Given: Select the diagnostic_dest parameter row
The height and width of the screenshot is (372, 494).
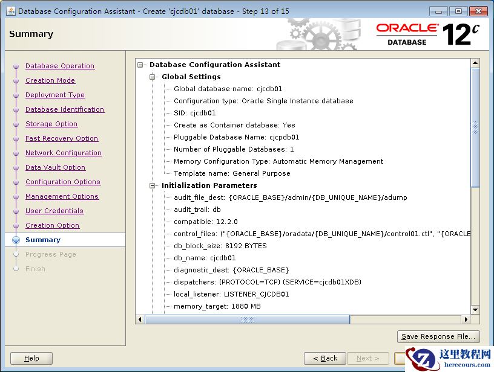Looking at the screenshot, I should coord(231,270).
